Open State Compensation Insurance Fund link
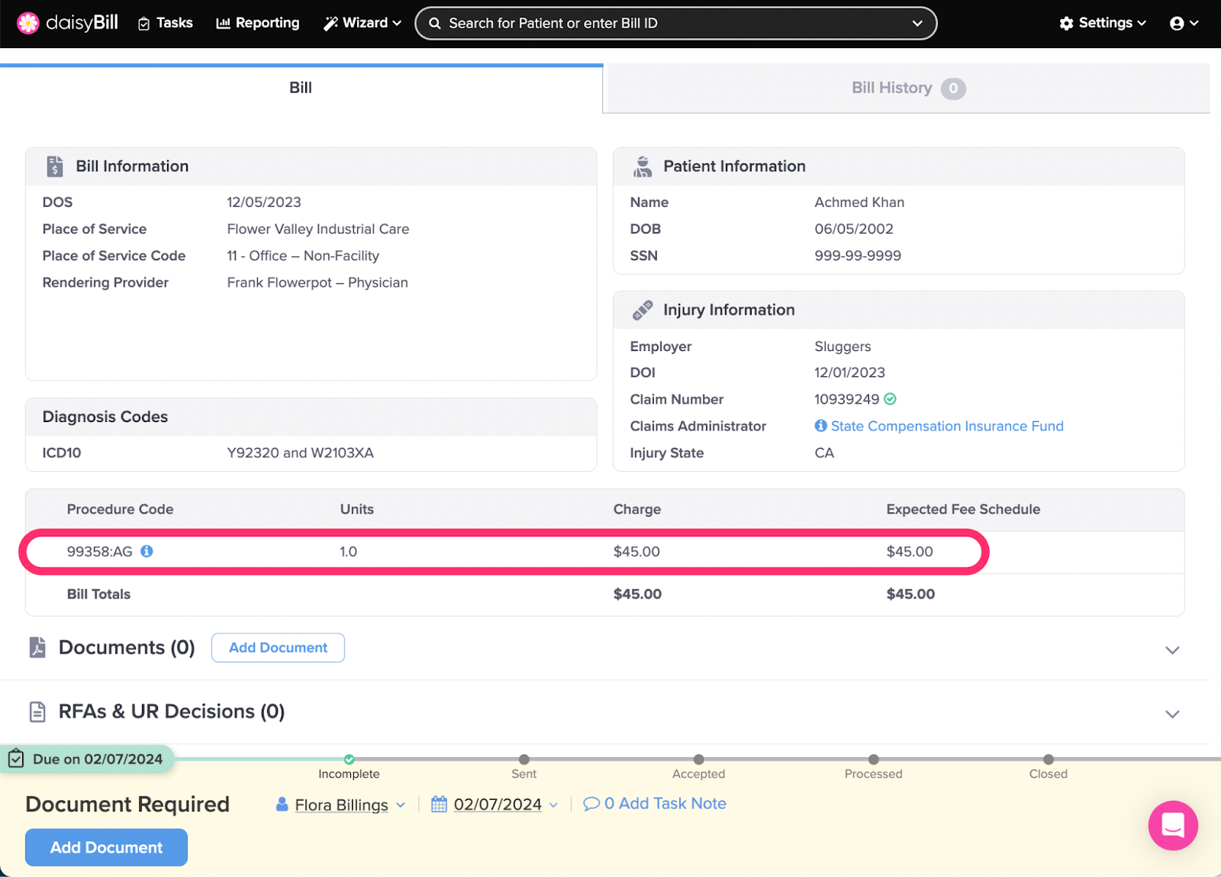This screenshot has height=877, width=1221. (946, 426)
